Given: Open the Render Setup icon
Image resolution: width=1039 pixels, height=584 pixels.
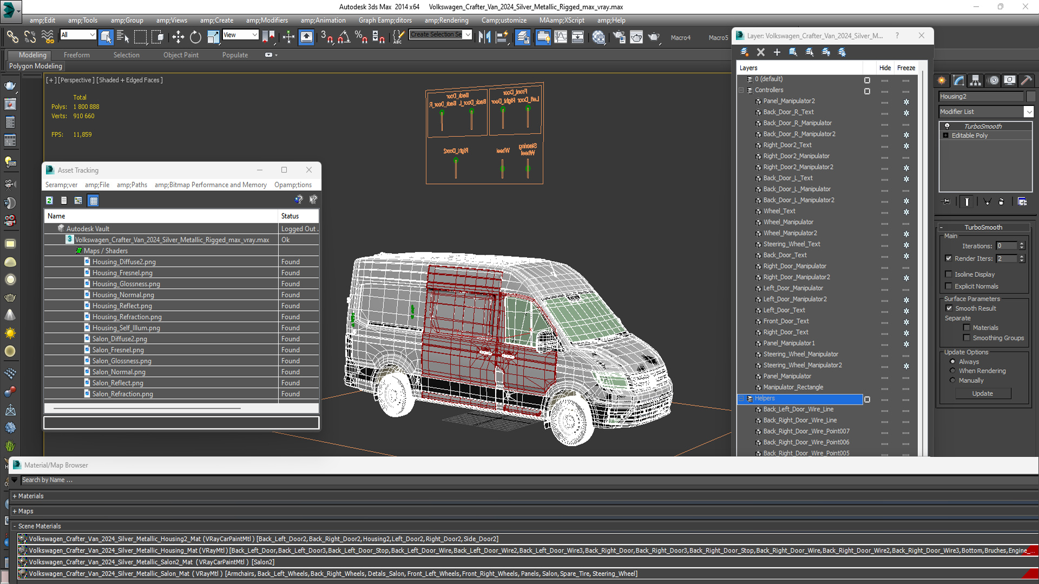Looking at the screenshot, I should (619, 37).
